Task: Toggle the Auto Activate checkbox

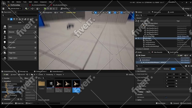Action: [x=166, y=97]
